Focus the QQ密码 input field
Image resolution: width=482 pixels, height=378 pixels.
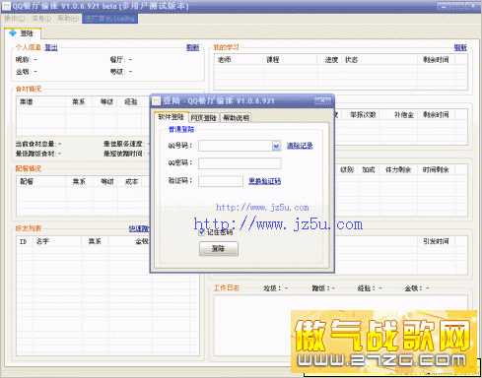(x=240, y=163)
